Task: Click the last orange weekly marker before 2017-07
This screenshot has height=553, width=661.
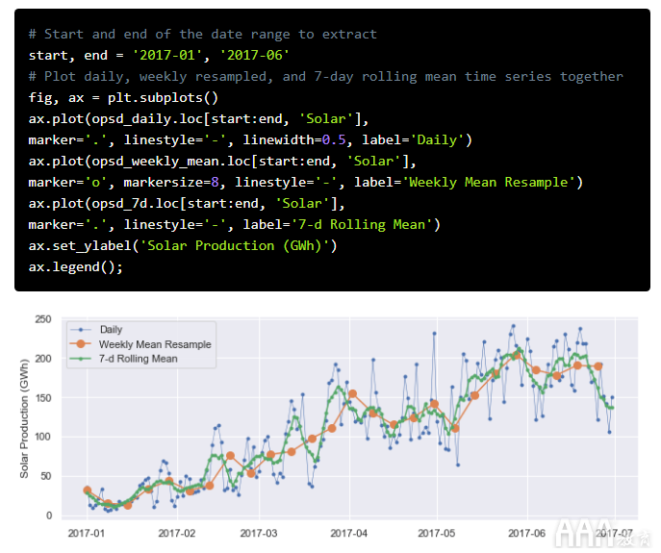Action: pos(597,366)
